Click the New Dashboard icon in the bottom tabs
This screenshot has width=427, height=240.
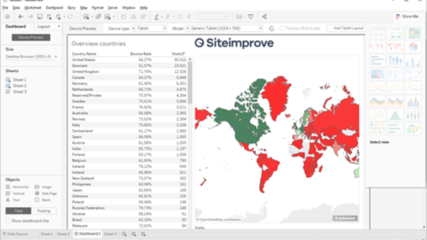coord(132,234)
